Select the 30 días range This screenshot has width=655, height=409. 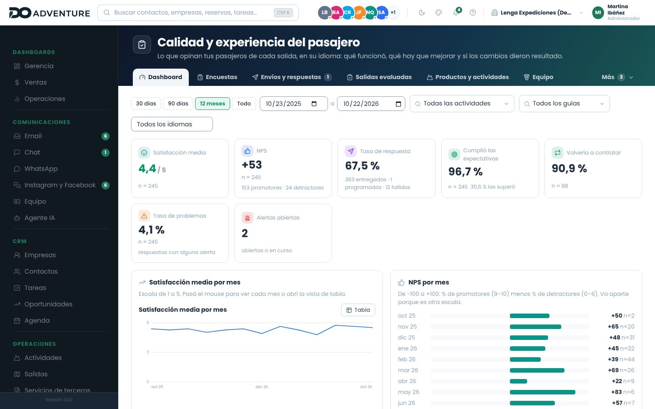pyautogui.click(x=146, y=104)
